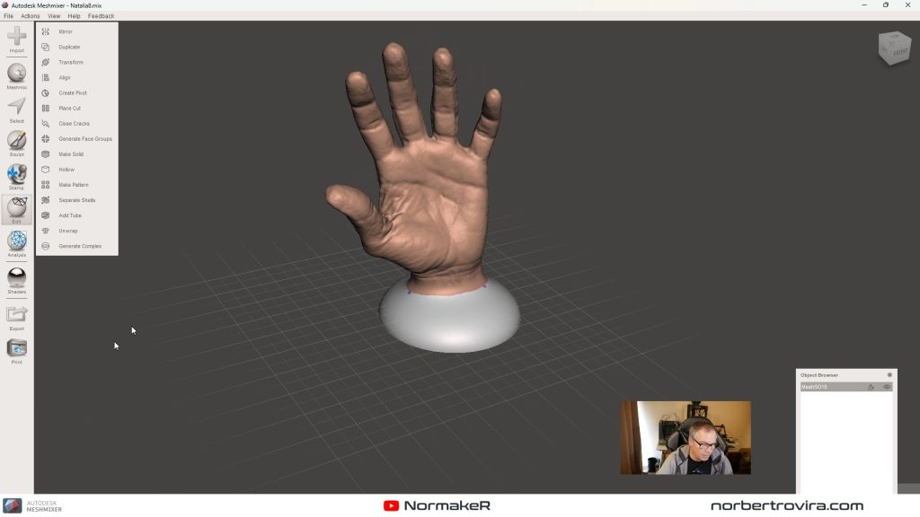Select the mesh object row in Object Browser

point(831,387)
